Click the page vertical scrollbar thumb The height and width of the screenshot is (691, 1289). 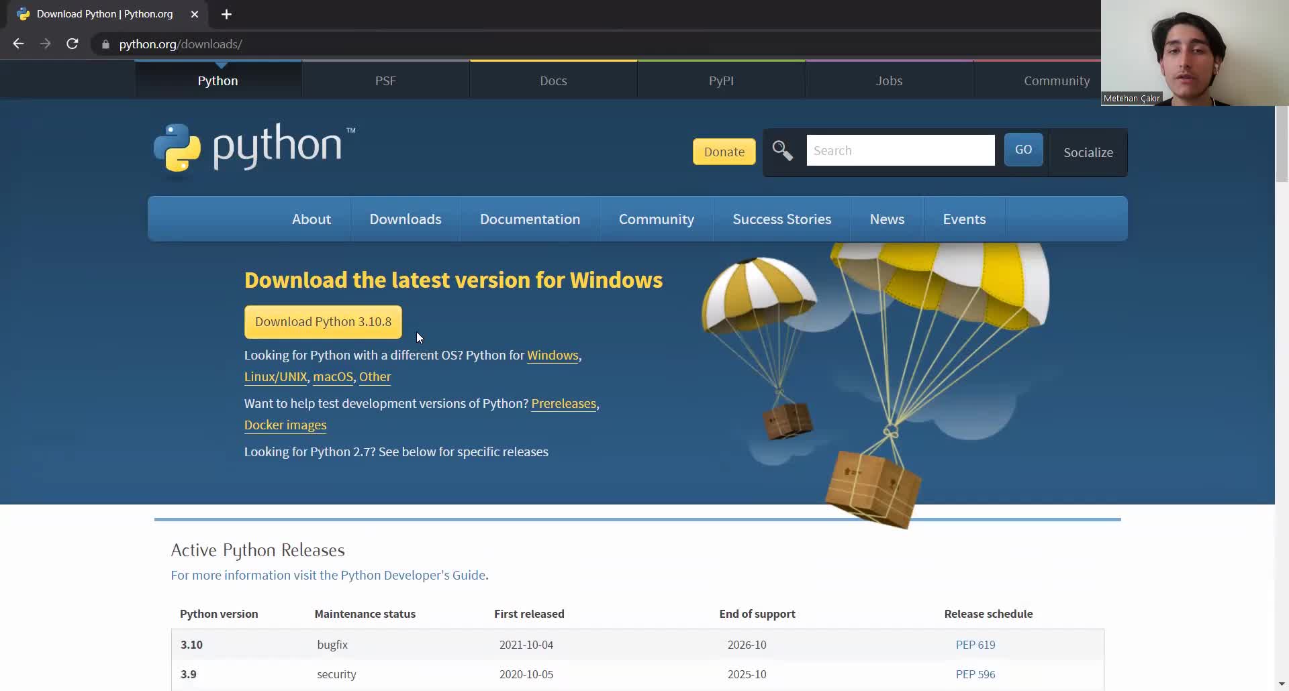(x=1282, y=144)
